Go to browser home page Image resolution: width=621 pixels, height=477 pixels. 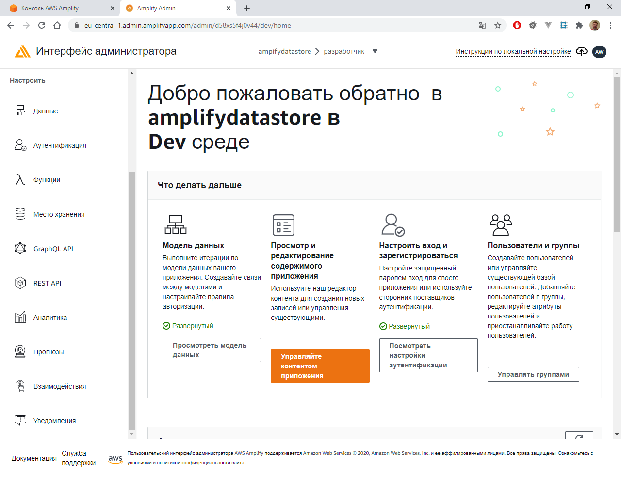point(57,25)
